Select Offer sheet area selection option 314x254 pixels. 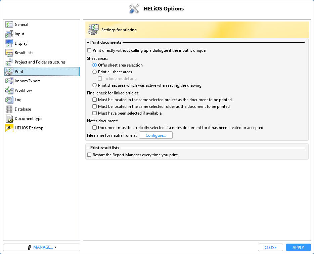[x=94, y=65]
